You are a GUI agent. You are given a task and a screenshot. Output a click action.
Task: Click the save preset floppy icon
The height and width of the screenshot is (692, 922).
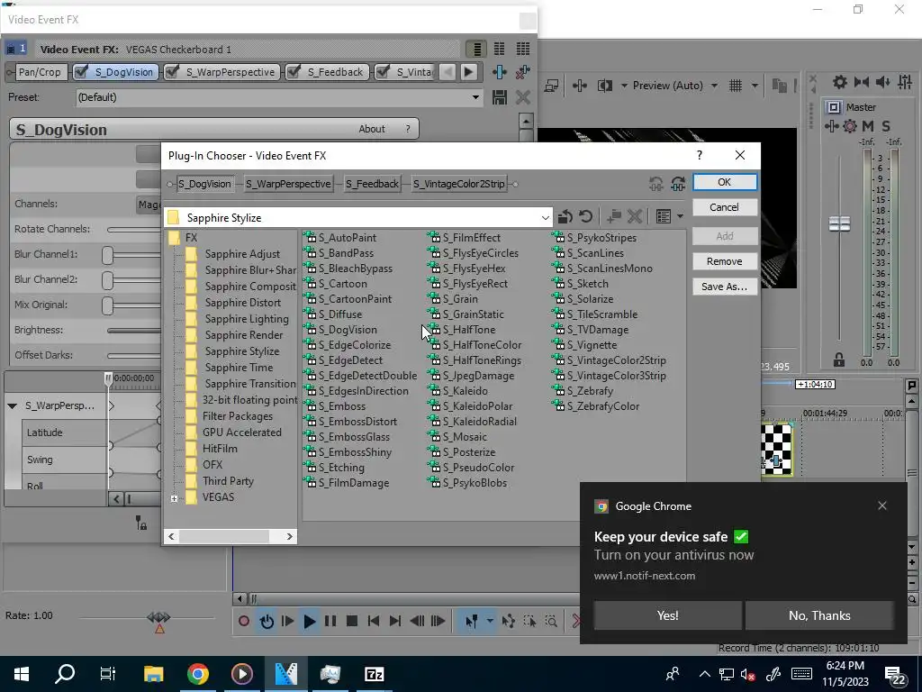(499, 97)
